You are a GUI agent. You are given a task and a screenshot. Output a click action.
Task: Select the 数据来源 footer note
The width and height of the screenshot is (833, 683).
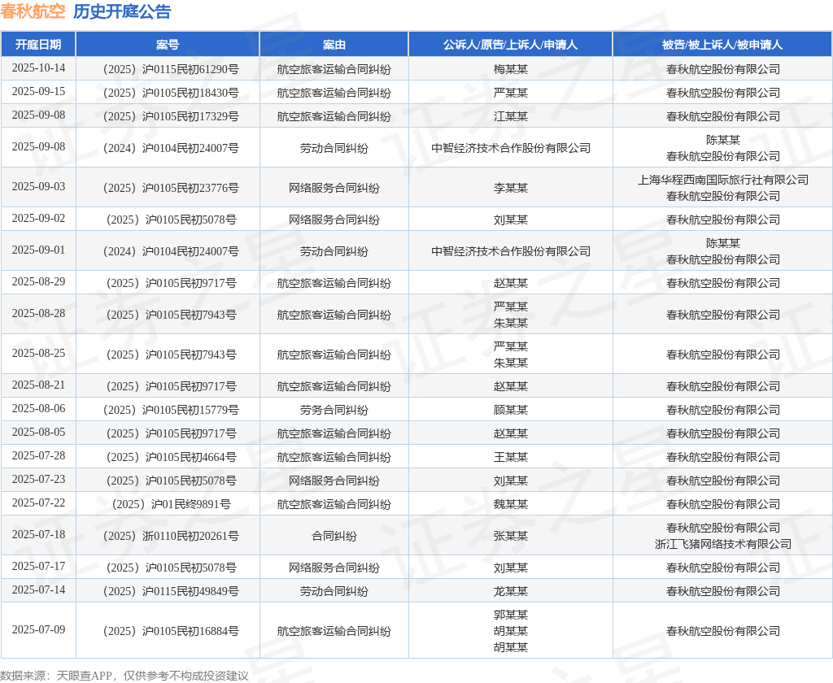click(124, 676)
